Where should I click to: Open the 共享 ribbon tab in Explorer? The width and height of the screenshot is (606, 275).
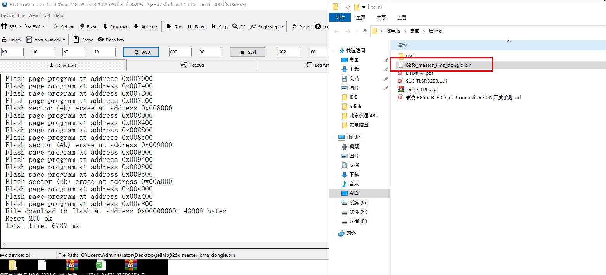pyautogui.click(x=381, y=17)
